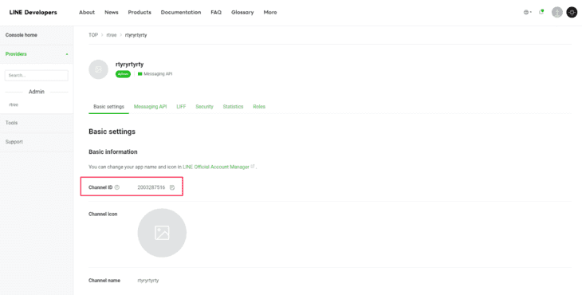Collapse the Providers section

(37, 53)
